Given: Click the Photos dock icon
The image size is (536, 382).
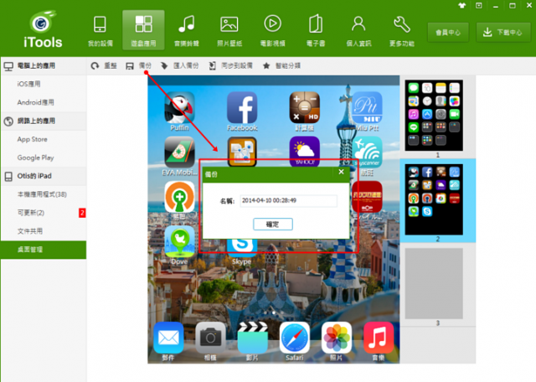Looking at the screenshot, I should (337, 338).
